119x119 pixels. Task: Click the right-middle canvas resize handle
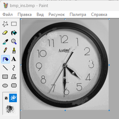[x=109, y=65]
